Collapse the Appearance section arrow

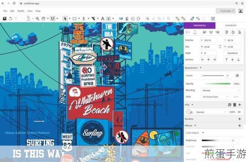pyautogui.click(x=200, y=68)
